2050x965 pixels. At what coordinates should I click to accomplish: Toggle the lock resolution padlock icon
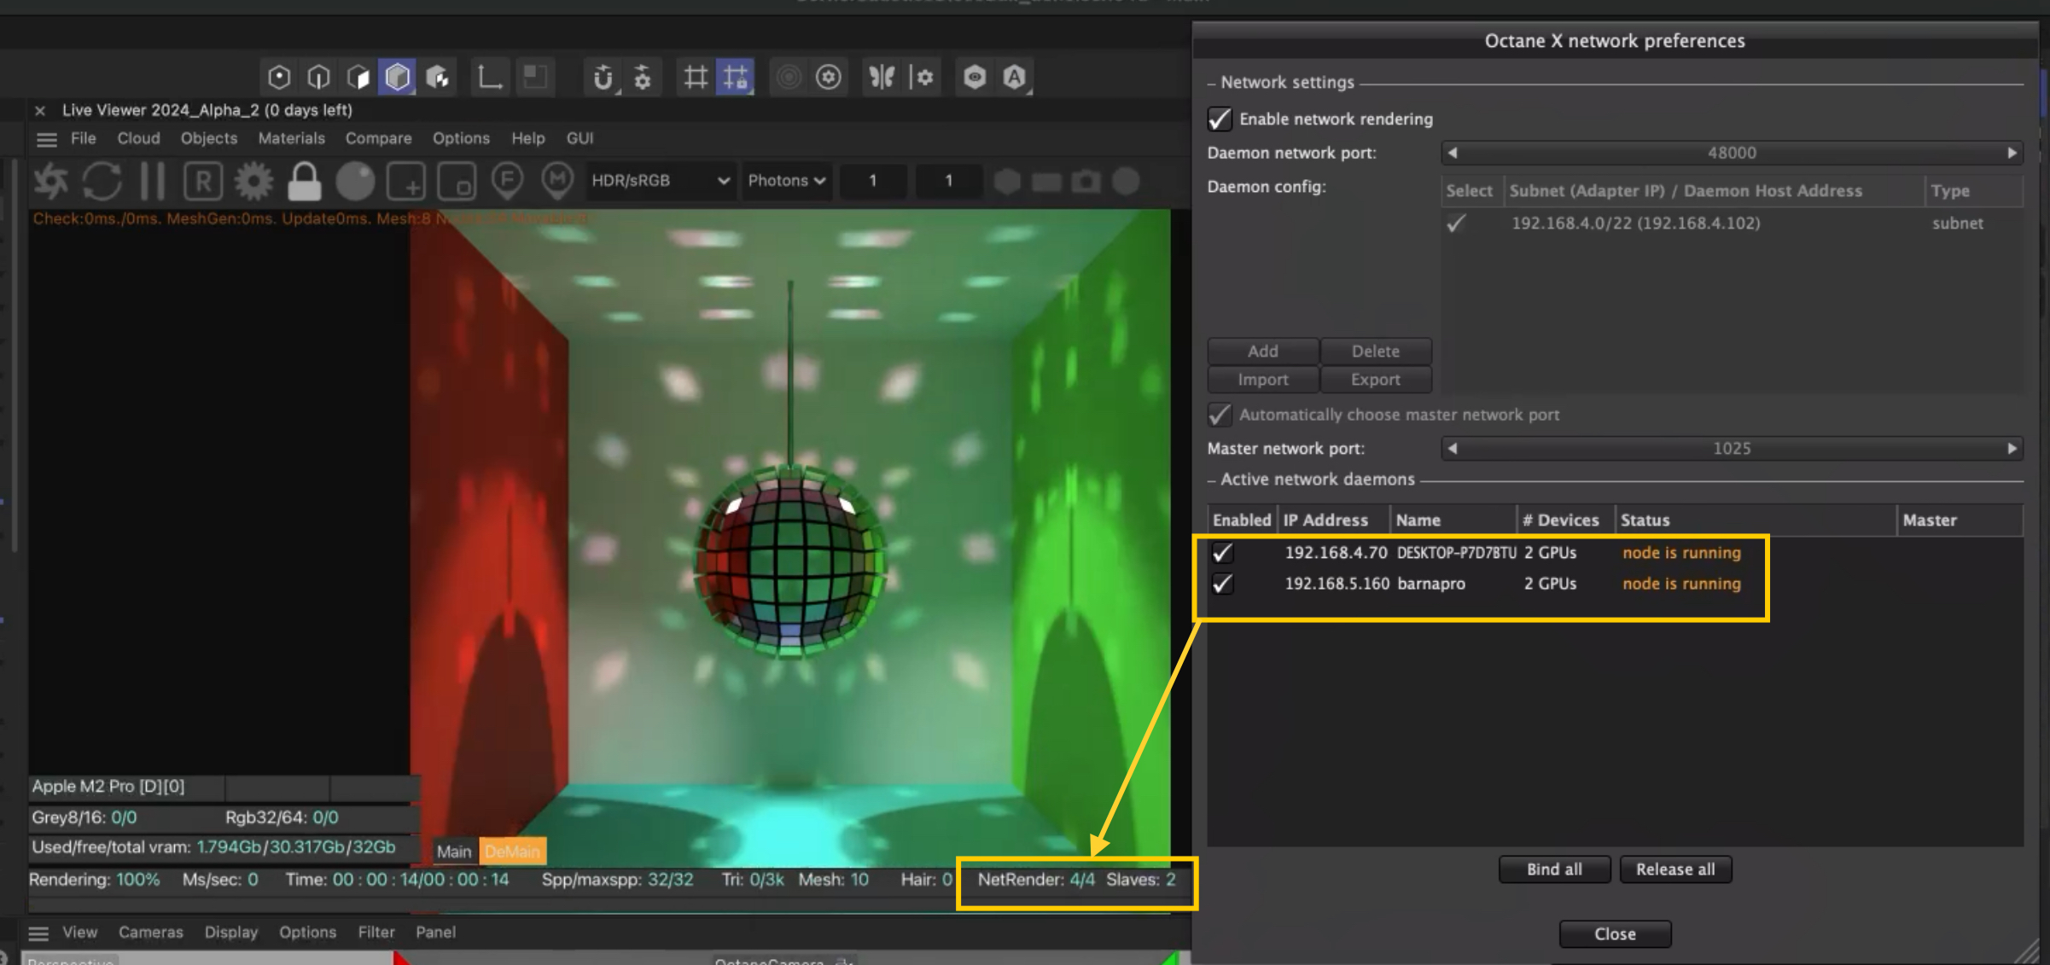(x=304, y=181)
